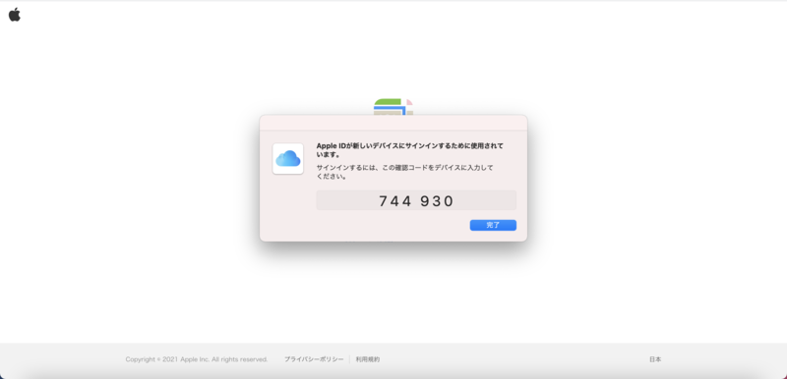The height and width of the screenshot is (379, 787).
Task: Click the colorful app icon behind dialog
Action: pos(393,107)
